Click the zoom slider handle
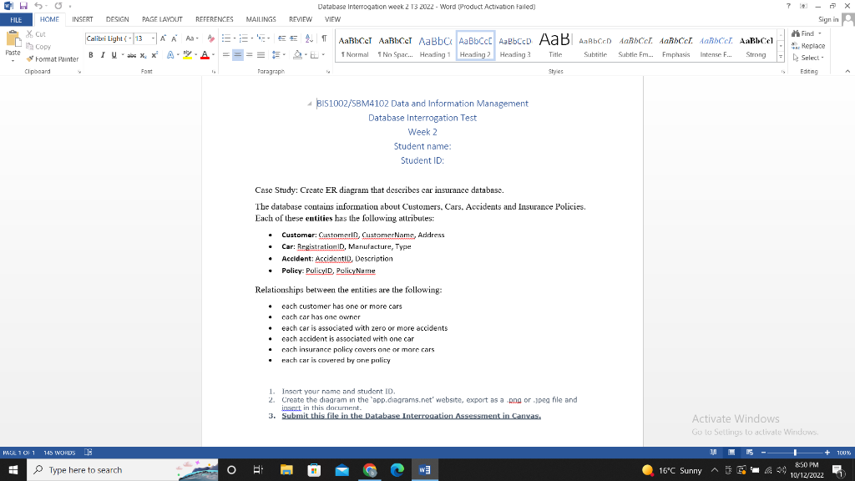Screen dimensions: 855x481 pyautogui.click(x=795, y=453)
